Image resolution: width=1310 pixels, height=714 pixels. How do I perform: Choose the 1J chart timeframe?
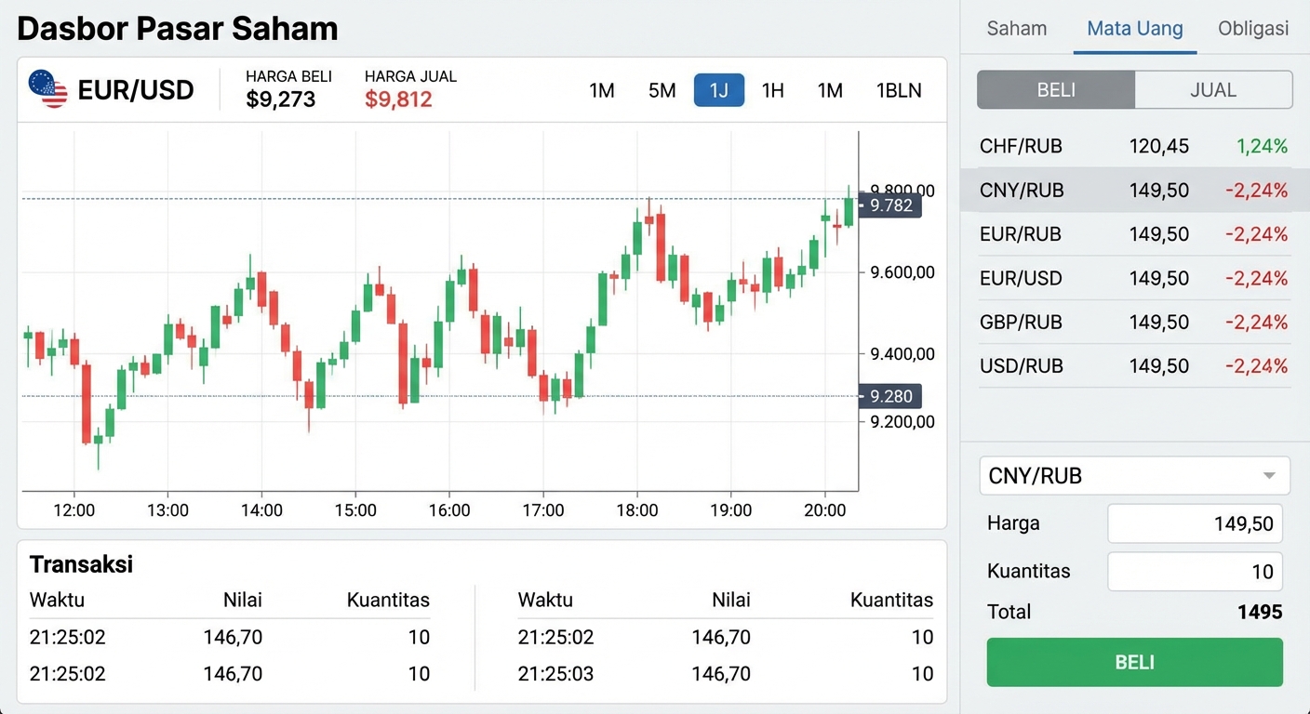click(718, 90)
